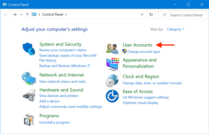Close the Control Panel window
Image resolution: width=209 pixels, height=134 pixels.
point(202,4)
